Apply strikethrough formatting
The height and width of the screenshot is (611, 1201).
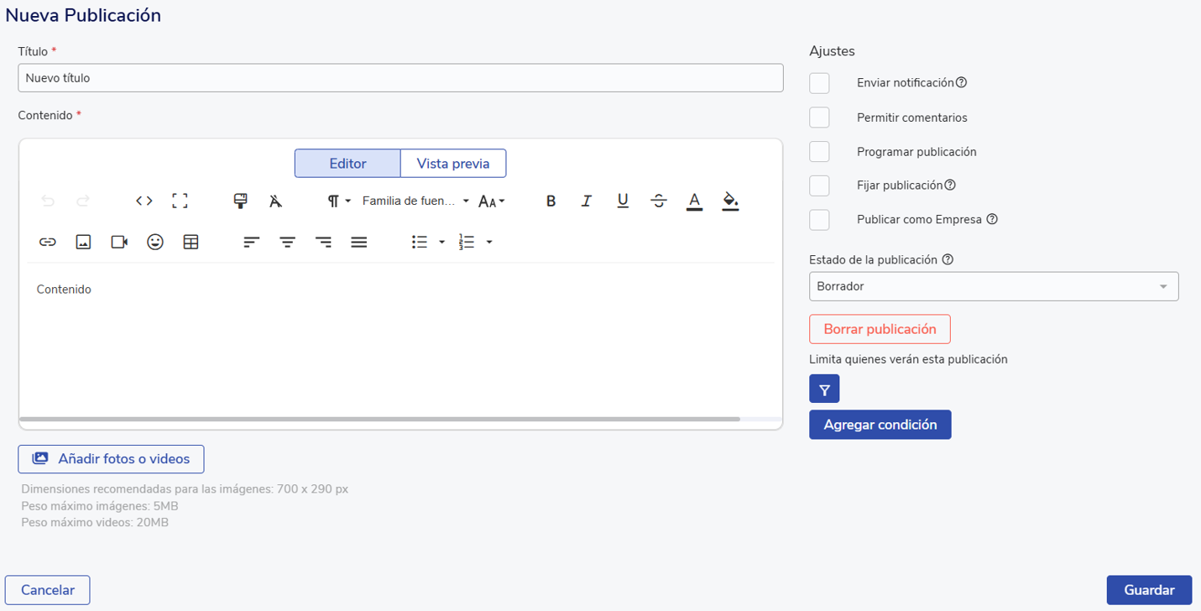[659, 201]
